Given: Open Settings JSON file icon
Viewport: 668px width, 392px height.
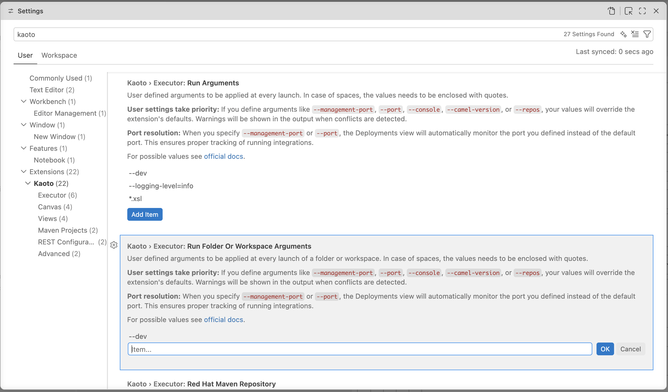Looking at the screenshot, I should click(611, 11).
